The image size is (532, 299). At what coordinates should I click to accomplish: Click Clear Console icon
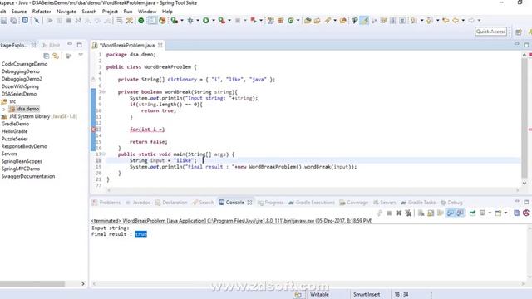point(421,213)
